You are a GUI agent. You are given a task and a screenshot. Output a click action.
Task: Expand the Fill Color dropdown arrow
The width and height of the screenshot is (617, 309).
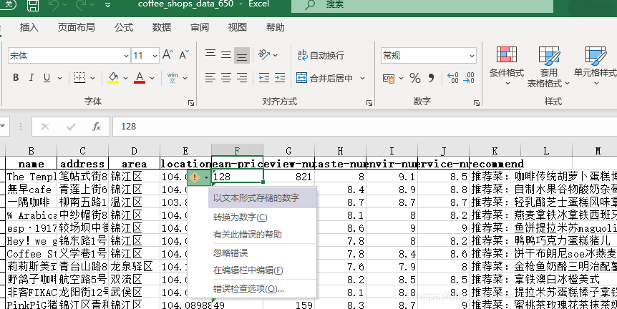[125, 78]
